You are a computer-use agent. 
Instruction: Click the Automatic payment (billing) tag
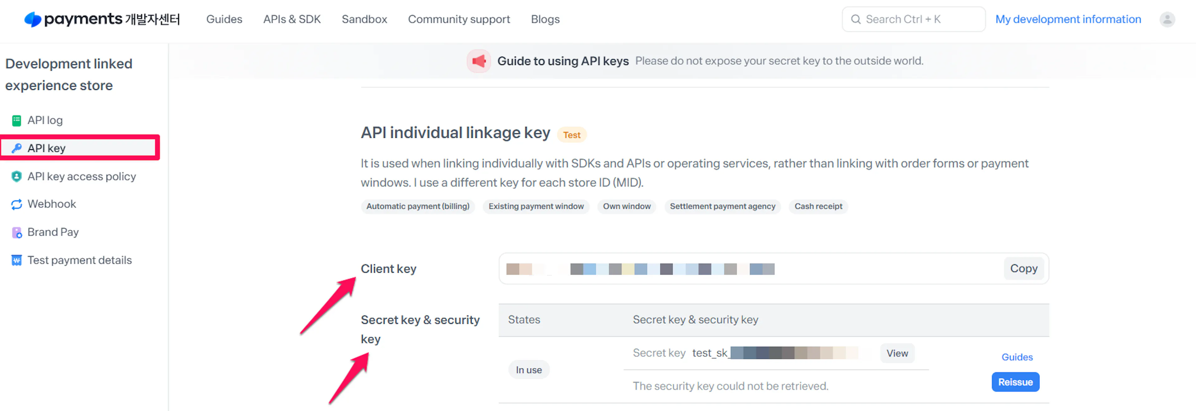[418, 207]
